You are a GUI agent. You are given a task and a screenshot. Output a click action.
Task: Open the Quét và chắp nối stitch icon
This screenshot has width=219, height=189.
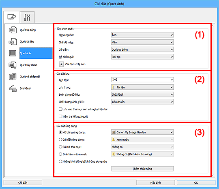point(13,77)
